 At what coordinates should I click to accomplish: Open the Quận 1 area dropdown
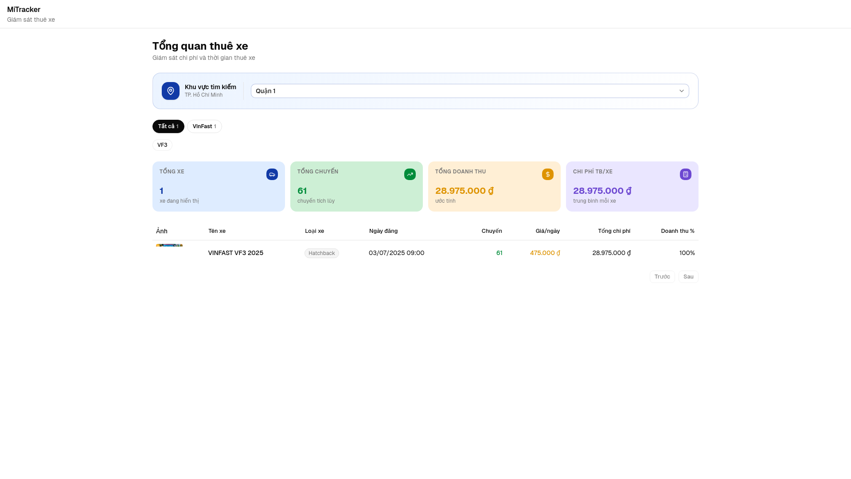470,91
